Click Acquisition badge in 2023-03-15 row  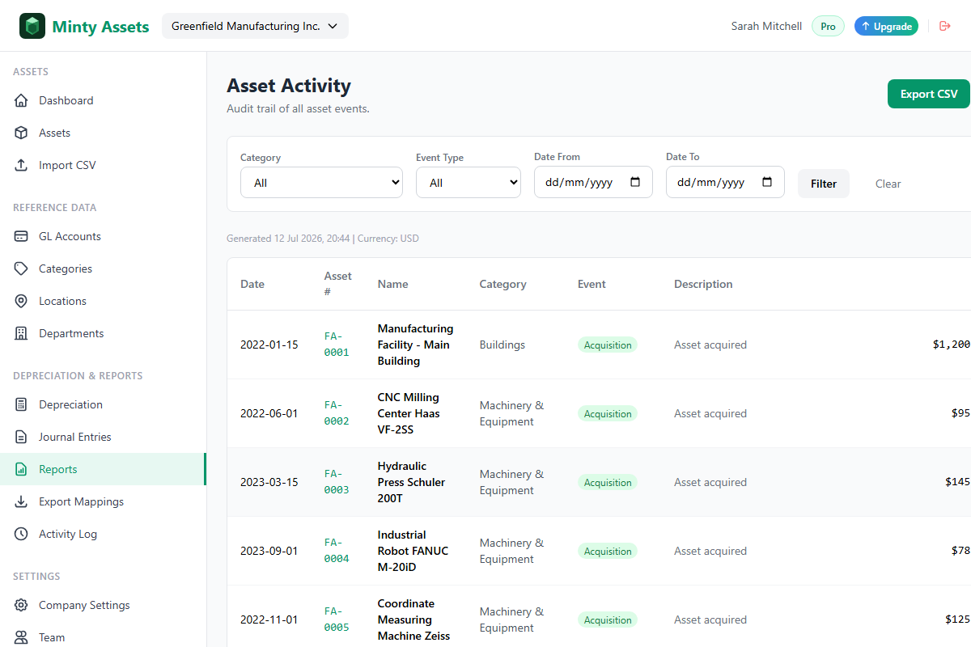tap(608, 482)
